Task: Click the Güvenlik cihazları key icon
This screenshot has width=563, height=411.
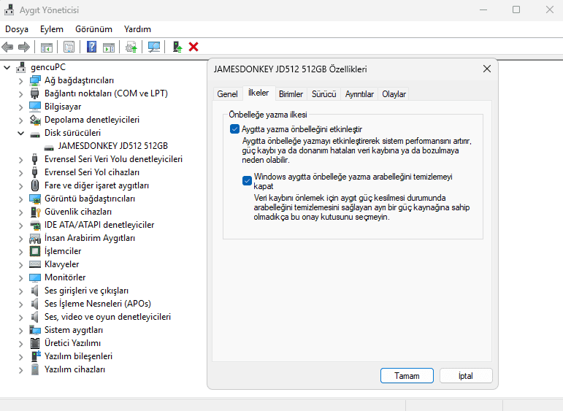Action: click(x=35, y=212)
